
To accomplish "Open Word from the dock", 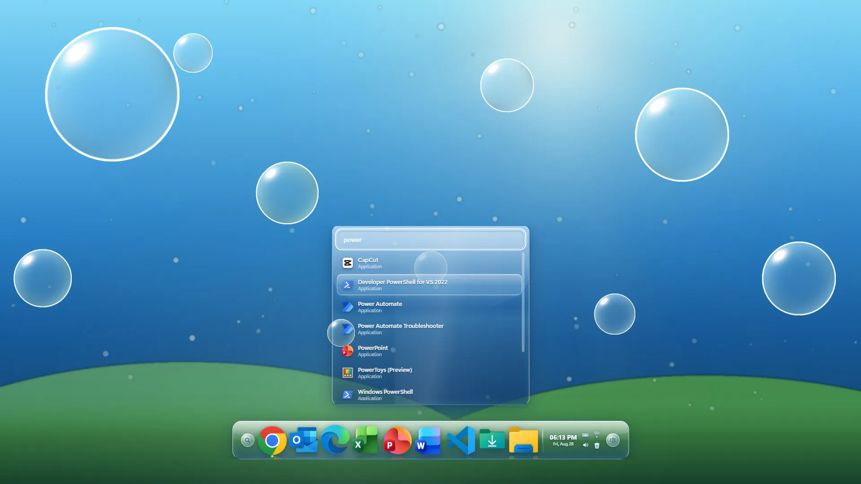I will [x=429, y=440].
